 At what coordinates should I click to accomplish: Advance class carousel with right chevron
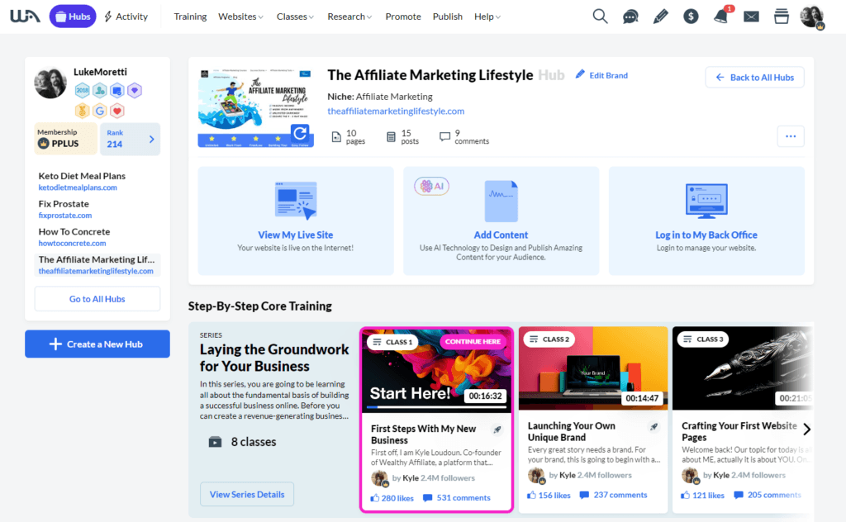806,429
